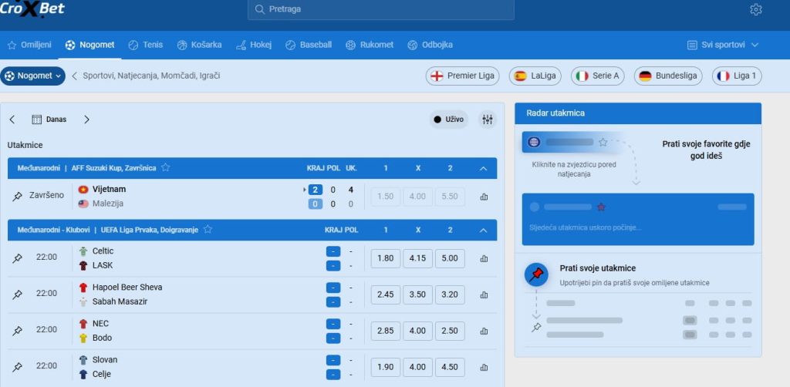Select the Bundesliga shortcut
Viewport: 790px width, 387px height.
(x=668, y=76)
